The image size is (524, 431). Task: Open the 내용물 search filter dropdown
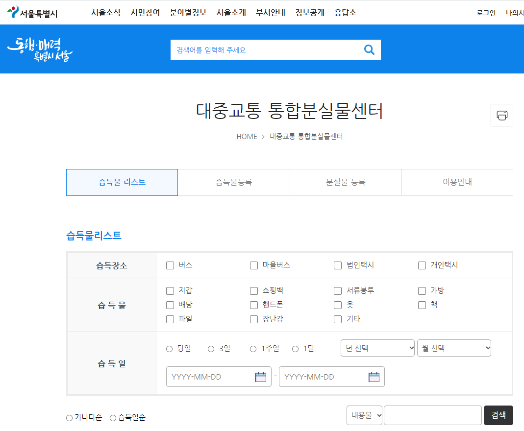pyautogui.click(x=365, y=415)
